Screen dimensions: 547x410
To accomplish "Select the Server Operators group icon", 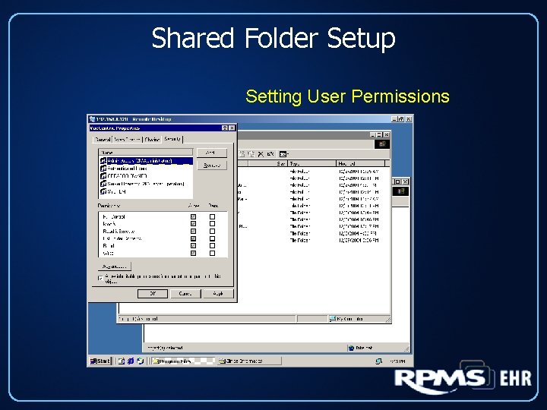I will [x=103, y=184].
